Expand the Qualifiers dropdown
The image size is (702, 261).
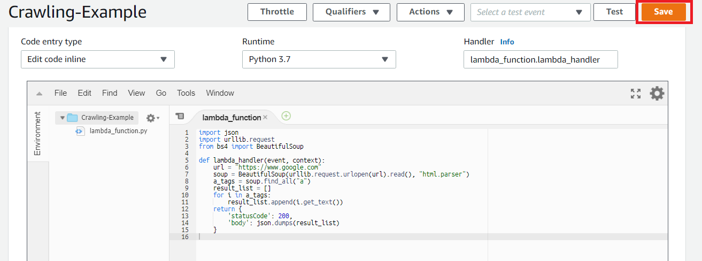coord(352,12)
